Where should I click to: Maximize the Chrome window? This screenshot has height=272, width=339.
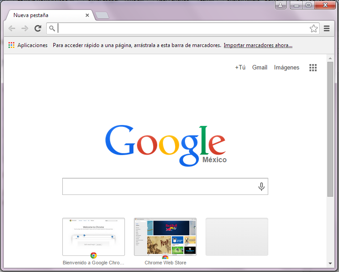tap(309, 5)
